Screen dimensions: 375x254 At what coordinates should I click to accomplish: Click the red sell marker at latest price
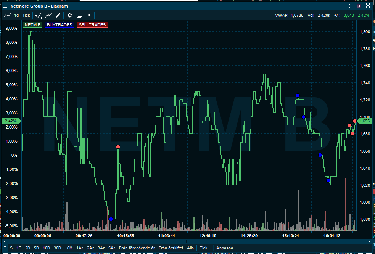354,121
